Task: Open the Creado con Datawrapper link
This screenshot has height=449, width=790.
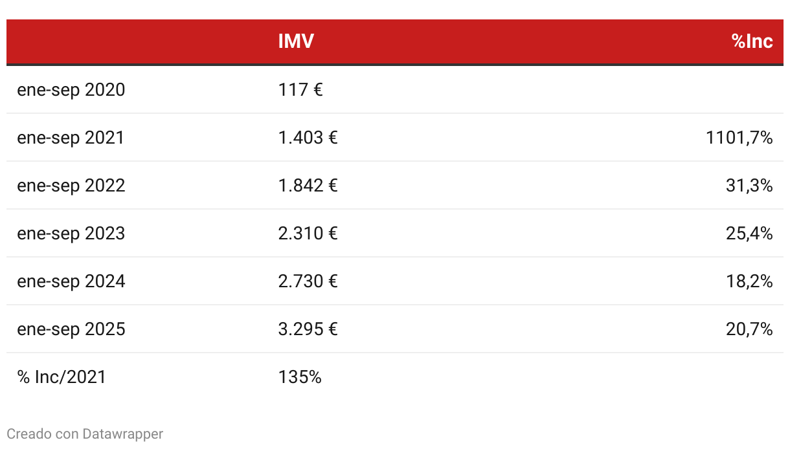Action: [x=85, y=433]
